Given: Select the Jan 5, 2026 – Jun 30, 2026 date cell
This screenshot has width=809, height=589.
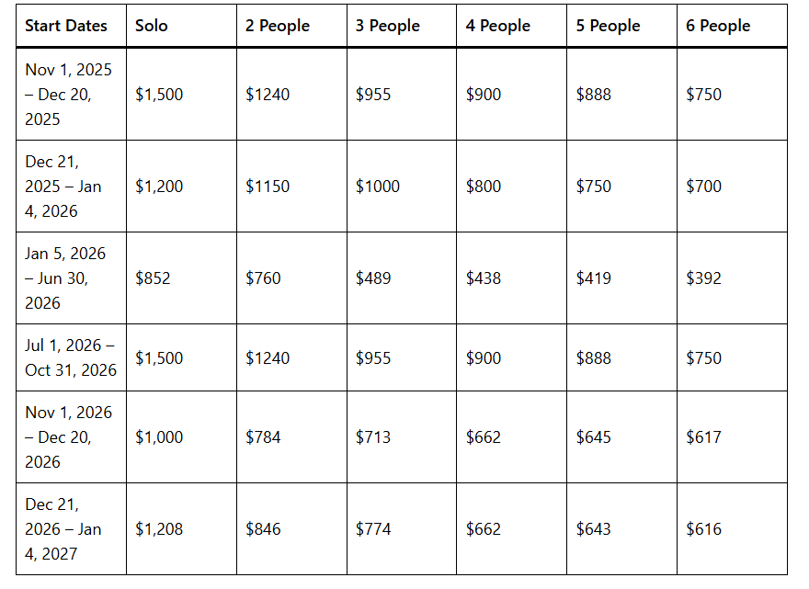Looking at the screenshot, I should [x=66, y=278].
